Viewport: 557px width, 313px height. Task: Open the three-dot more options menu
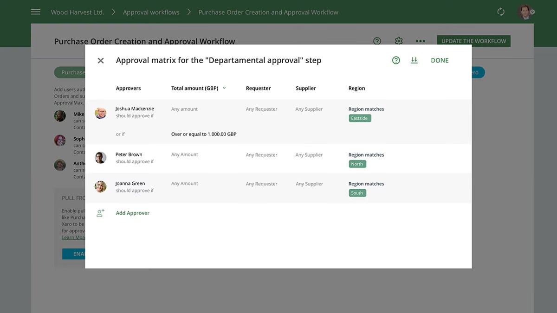coord(421,41)
